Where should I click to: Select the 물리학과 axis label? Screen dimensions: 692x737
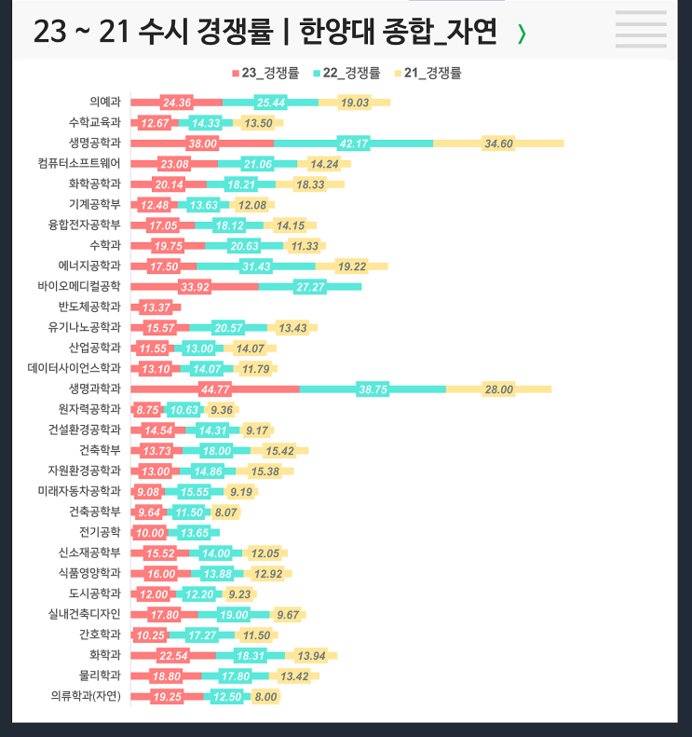[100, 676]
